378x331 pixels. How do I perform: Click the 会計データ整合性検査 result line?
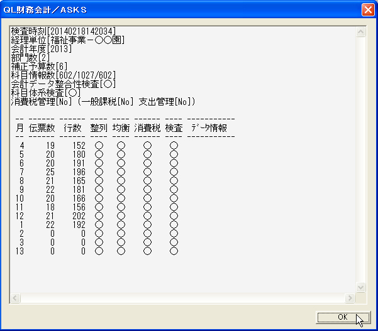pos(64,84)
